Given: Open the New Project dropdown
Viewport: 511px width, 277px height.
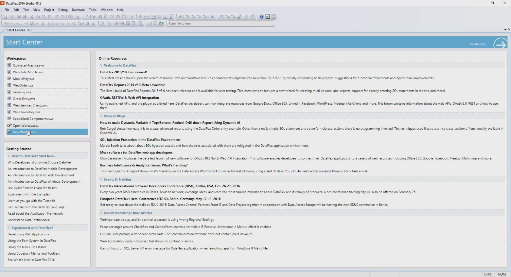Looking at the screenshot, I should coord(25,24).
